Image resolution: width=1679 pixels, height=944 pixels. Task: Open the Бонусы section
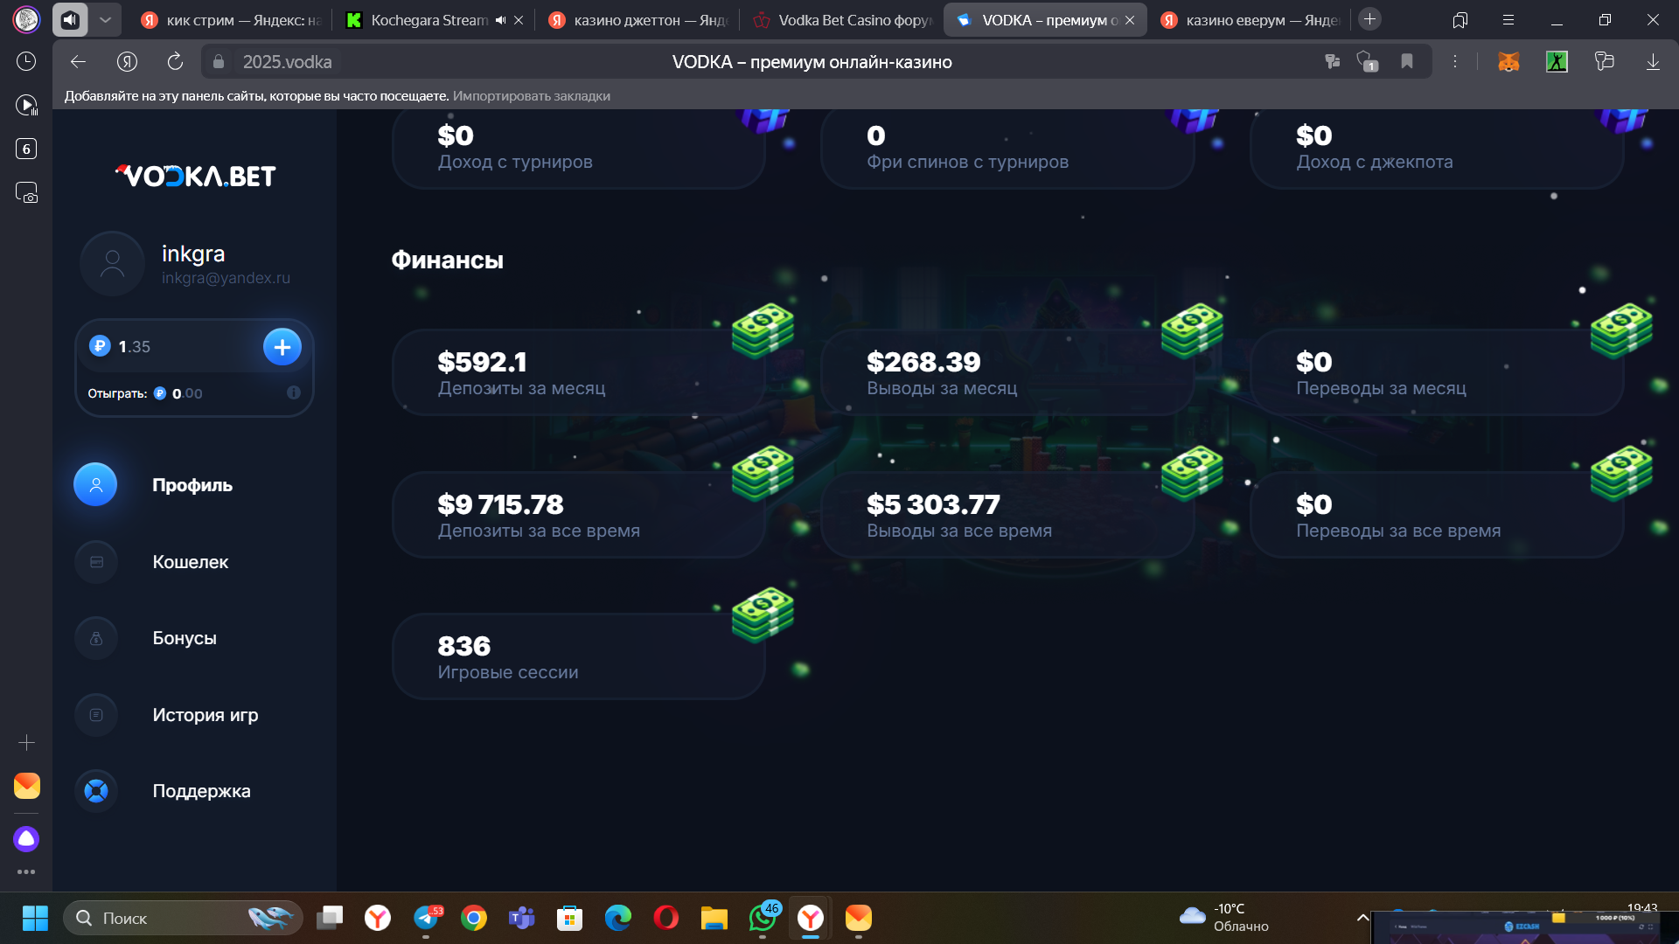pos(184,638)
